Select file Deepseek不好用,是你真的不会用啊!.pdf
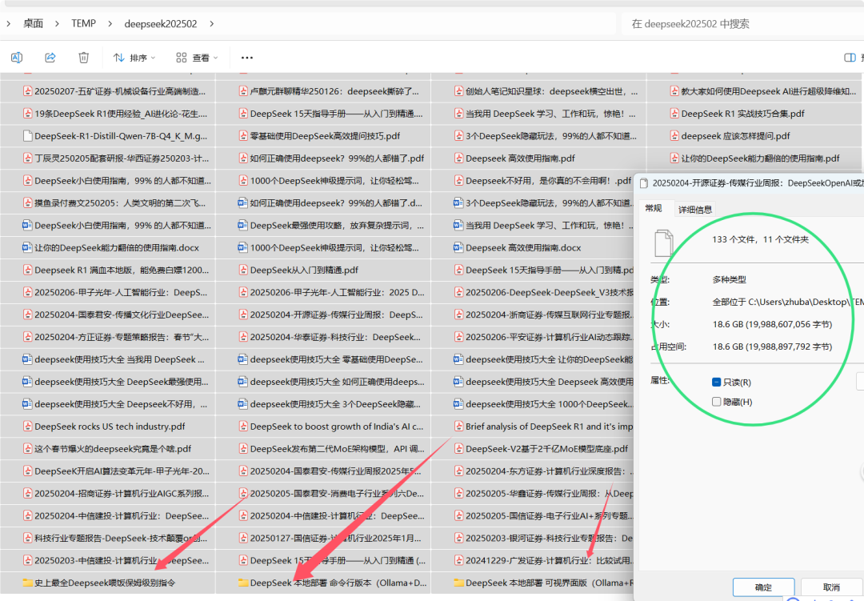The image size is (864, 601). click(542, 180)
